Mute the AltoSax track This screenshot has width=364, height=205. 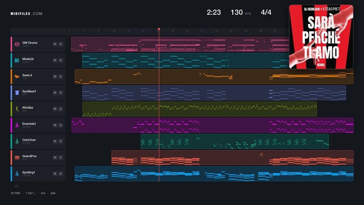click(55, 109)
